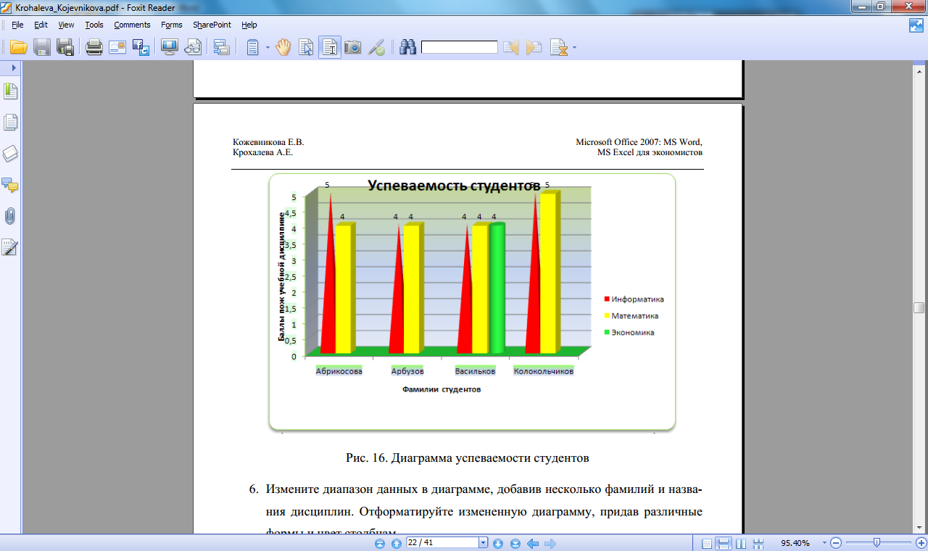Open the Comments panel icon
The height and width of the screenshot is (551, 928).
click(x=10, y=185)
